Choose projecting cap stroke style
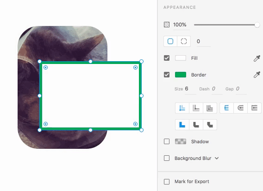This screenshot has width=263, height=191. (x=255, y=108)
